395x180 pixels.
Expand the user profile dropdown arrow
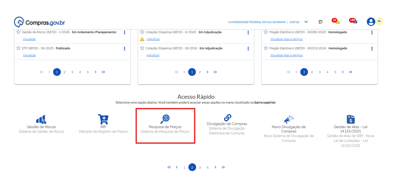[x=379, y=21]
